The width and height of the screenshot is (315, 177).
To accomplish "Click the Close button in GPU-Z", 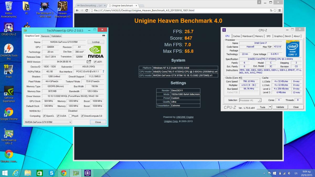I will [98, 122].
